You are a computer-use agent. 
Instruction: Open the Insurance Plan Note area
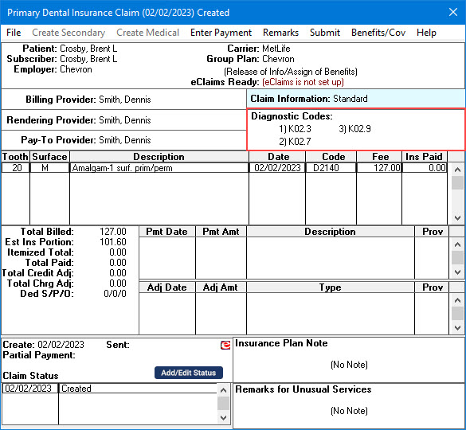(349, 360)
